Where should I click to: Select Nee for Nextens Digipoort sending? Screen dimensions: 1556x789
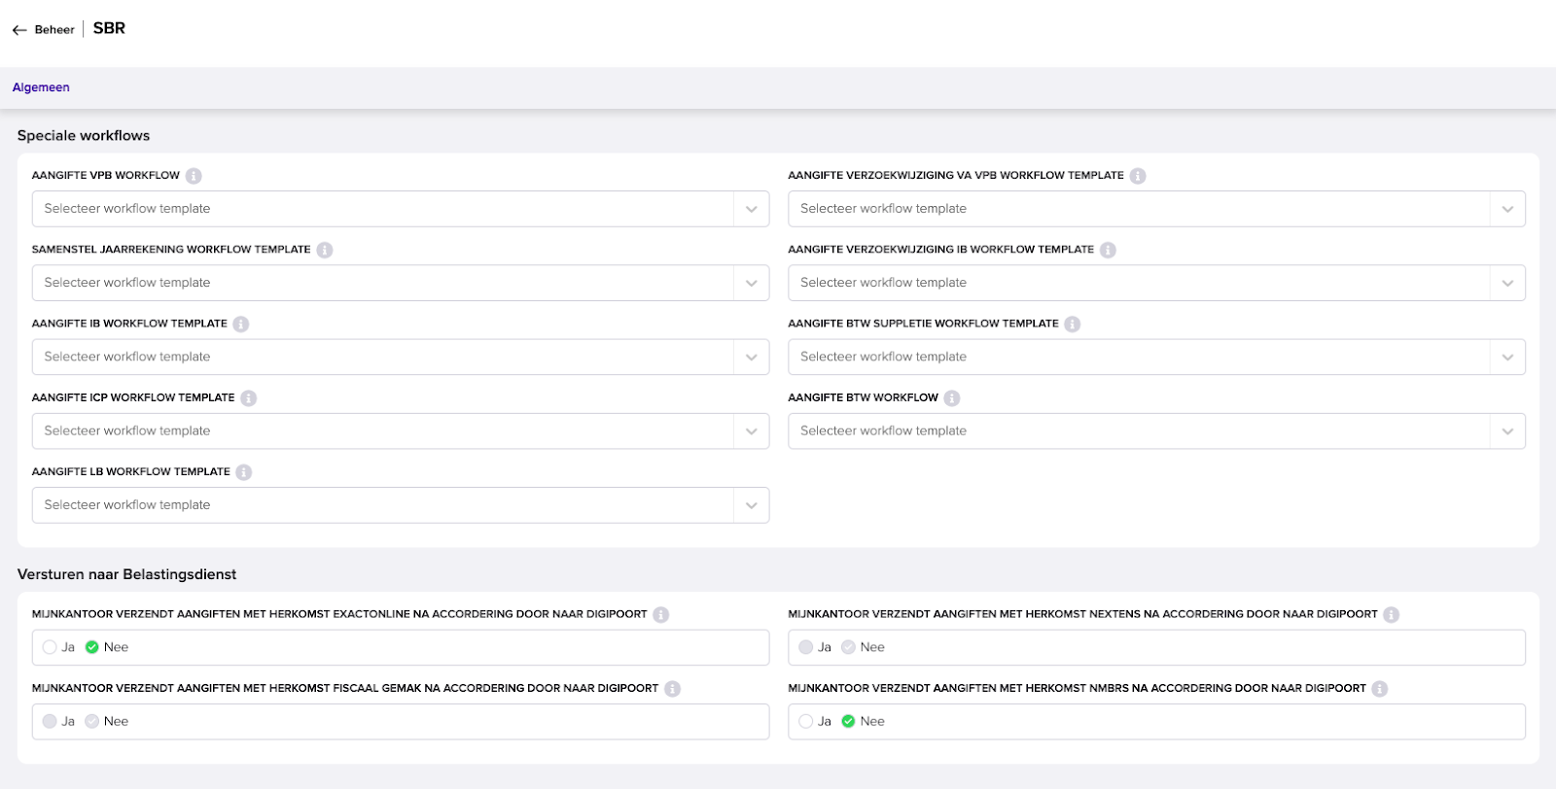coord(849,647)
